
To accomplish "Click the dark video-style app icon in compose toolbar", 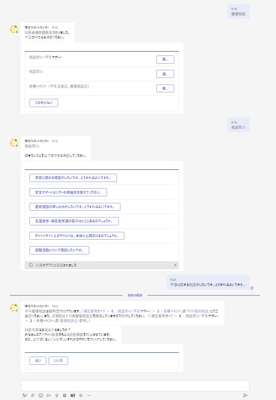I will tap(73, 395).
